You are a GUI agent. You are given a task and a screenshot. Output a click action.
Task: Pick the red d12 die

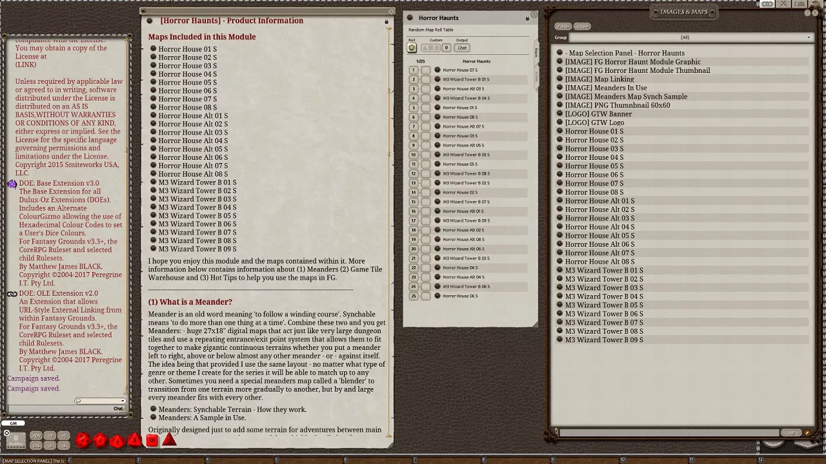tap(101, 441)
